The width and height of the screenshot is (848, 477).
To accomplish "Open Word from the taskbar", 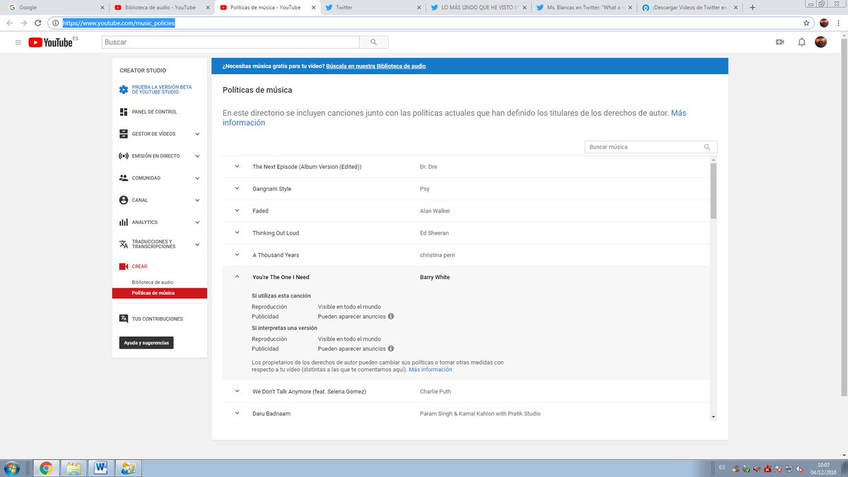I will 101,467.
